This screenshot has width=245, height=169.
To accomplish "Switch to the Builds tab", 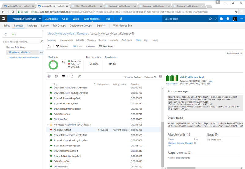I will point(7,26).
